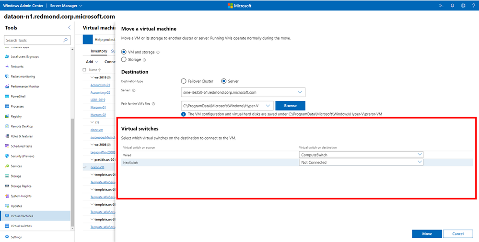
Task: Open Security (Preview) tool
Action: (23, 156)
